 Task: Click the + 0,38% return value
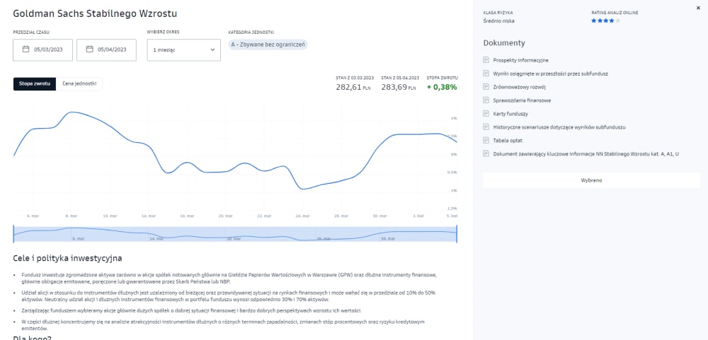click(x=442, y=87)
